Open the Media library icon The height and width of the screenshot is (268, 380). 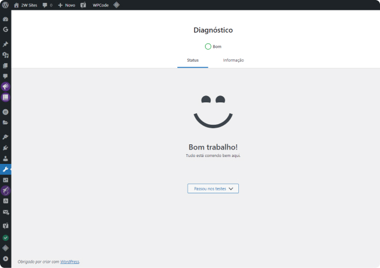(x=6, y=55)
